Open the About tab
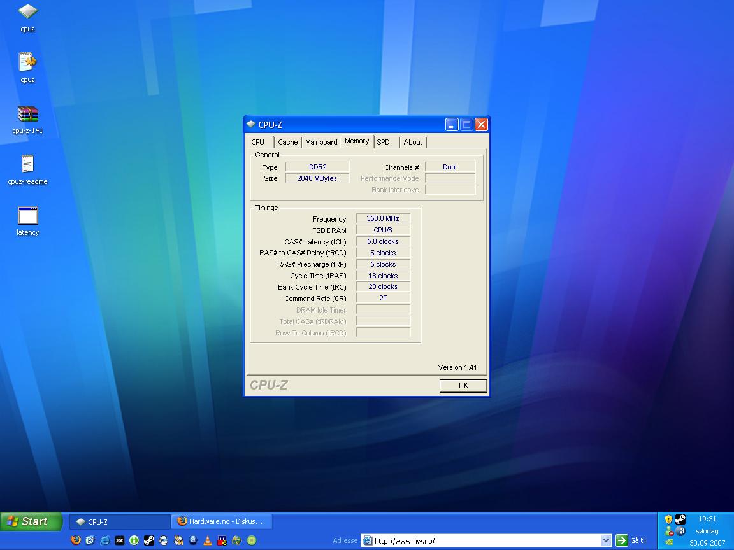Image resolution: width=734 pixels, height=550 pixels. pyautogui.click(x=412, y=142)
